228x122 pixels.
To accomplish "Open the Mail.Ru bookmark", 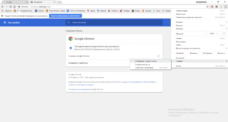I will click(39, 11).
